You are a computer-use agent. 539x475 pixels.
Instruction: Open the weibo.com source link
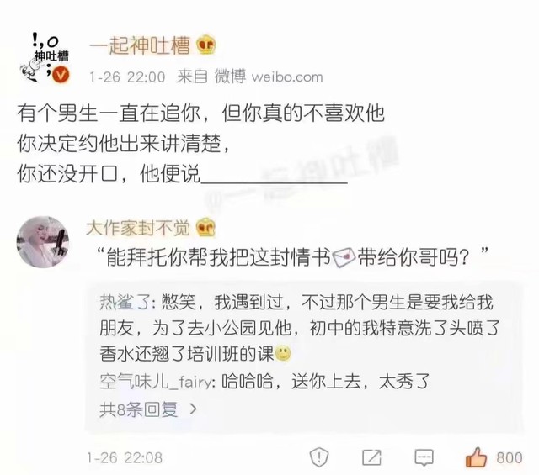[287, 77]
